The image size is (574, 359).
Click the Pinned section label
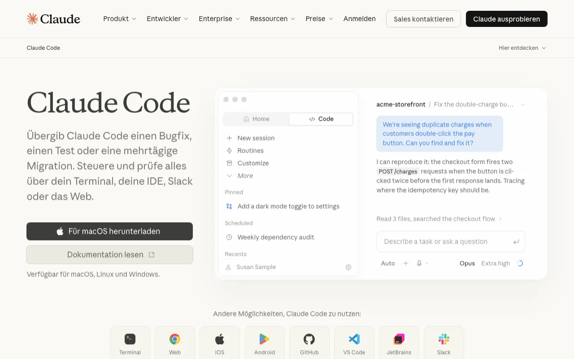234,192
